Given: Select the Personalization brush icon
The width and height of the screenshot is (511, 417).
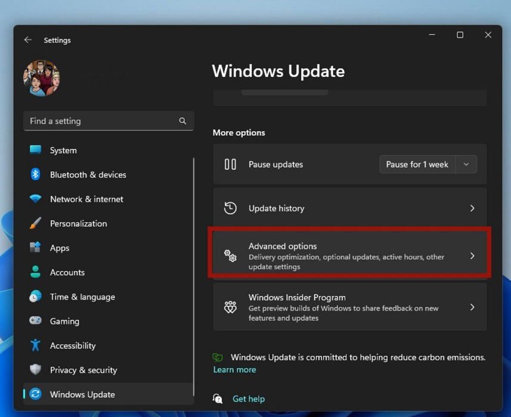Looking at the screenshot, I should coord(36,223).
